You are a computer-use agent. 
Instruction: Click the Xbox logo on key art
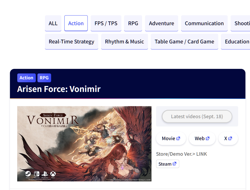(x=53, y=174)
